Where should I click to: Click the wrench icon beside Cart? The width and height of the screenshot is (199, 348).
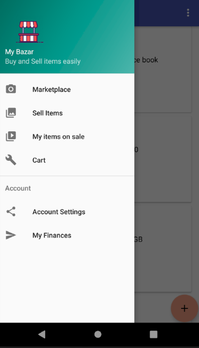[11, 160]
